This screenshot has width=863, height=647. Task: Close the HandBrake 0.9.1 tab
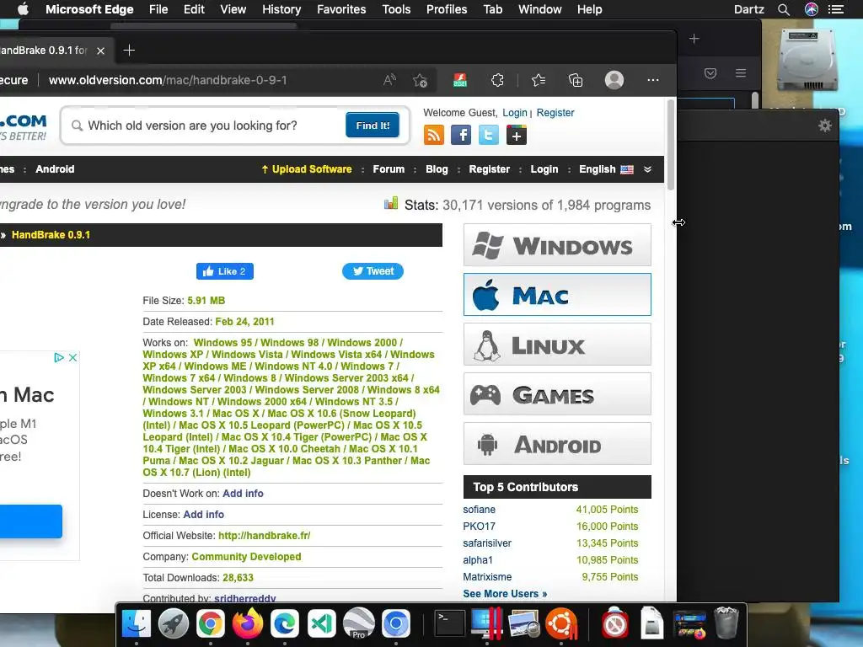[101, 51]
